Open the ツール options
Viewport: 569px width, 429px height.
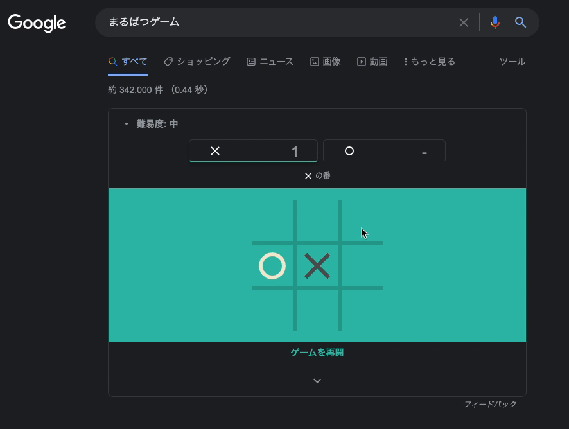(x=512, y=62)
